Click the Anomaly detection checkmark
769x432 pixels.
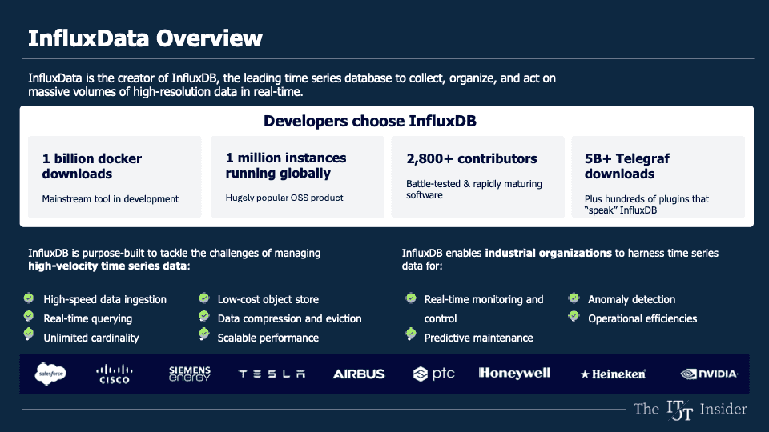click(x=574, y=298)
